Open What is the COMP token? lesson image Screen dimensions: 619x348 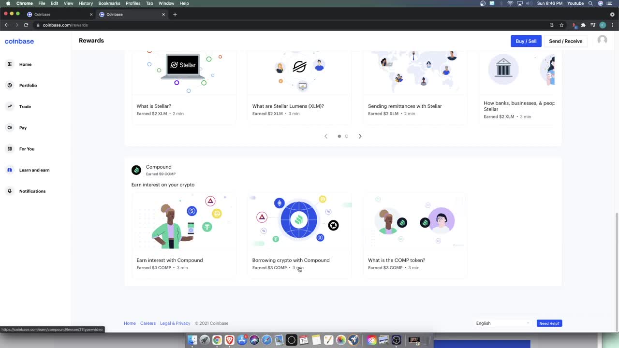click(x=415, y=222)
